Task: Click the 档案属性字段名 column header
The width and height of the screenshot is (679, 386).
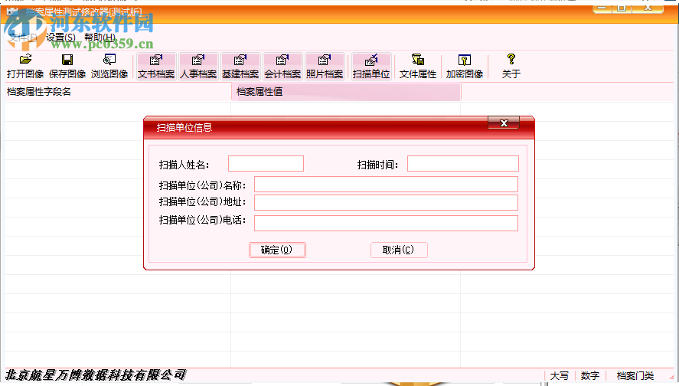Action: [118, 92]
